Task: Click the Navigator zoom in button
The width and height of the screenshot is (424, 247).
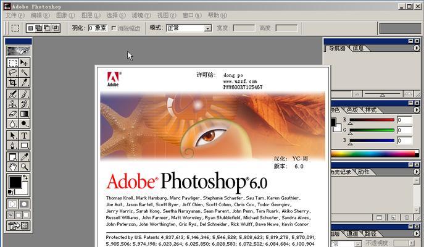Action: [408, 94]
